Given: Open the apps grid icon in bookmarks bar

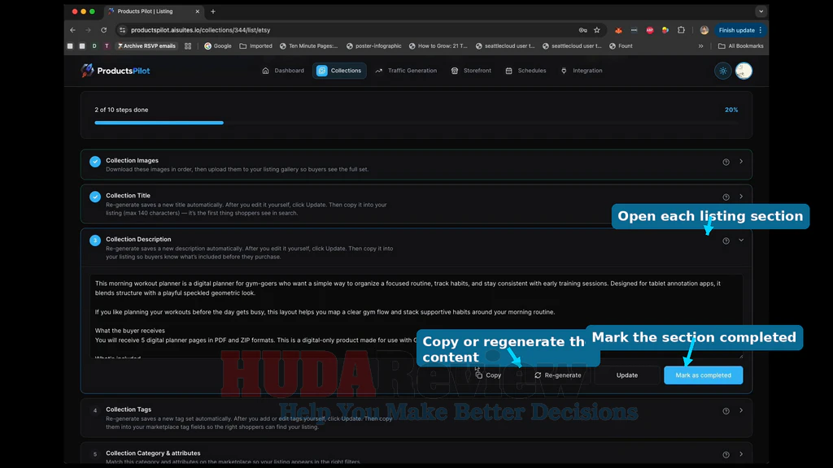Looking at the screenshot, I should pos(188,46).
